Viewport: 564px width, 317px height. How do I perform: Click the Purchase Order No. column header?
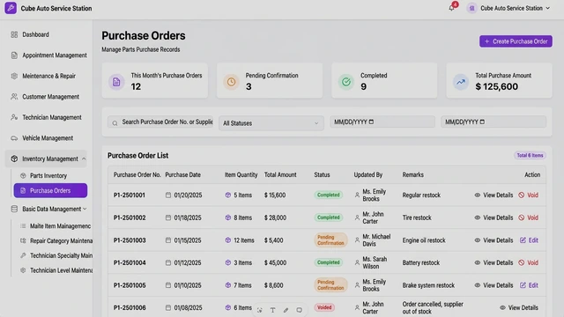click(137, 174)
